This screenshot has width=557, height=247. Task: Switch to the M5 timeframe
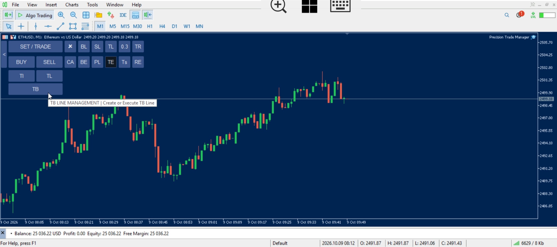tap(113, 26)
